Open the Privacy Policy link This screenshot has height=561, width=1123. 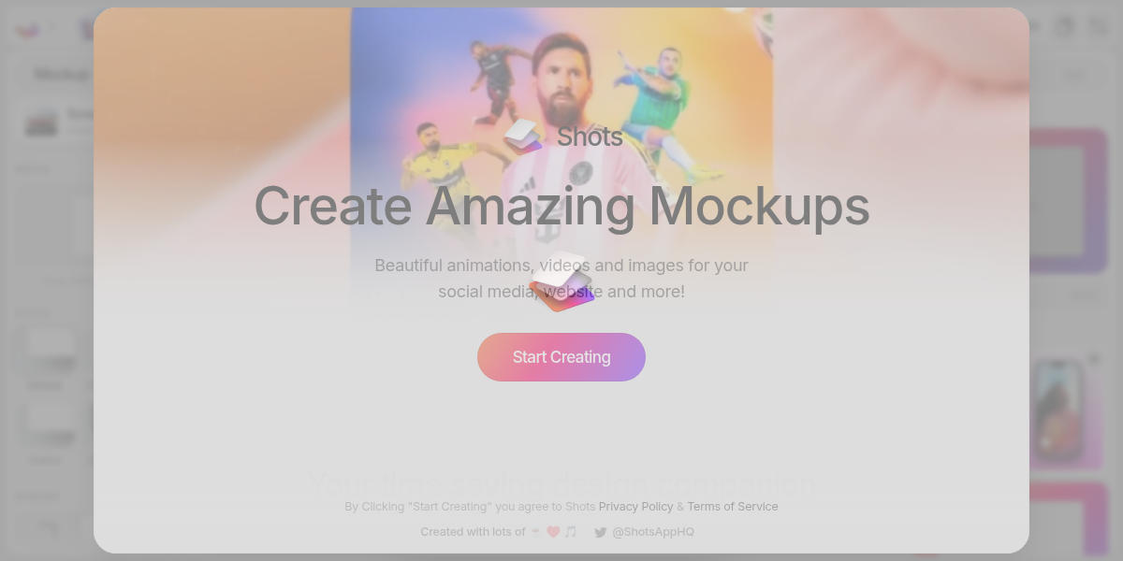(x=636, y=507)
